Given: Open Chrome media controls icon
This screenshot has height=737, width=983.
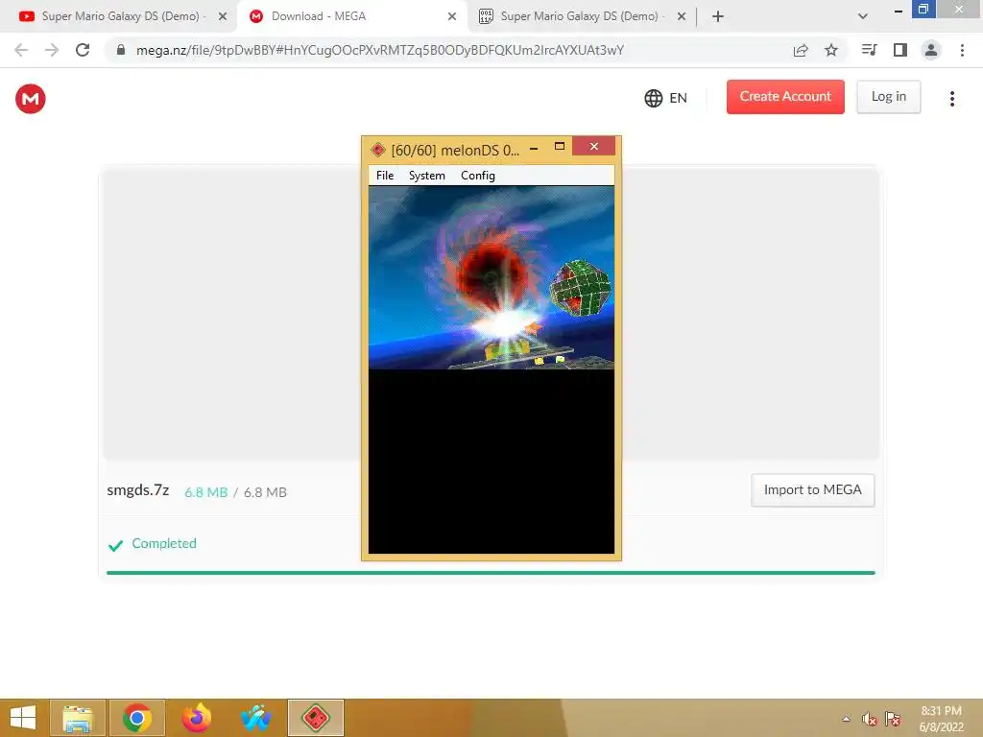Looking at the screenshot, I should (x=869, y=50).
